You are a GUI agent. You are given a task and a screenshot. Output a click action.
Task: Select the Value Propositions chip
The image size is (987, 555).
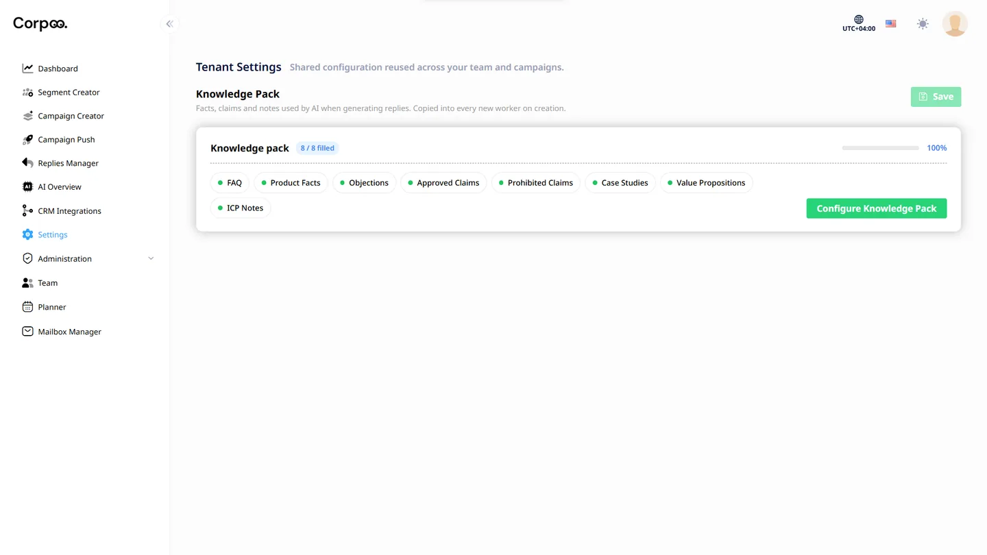(x=707, y=183)
